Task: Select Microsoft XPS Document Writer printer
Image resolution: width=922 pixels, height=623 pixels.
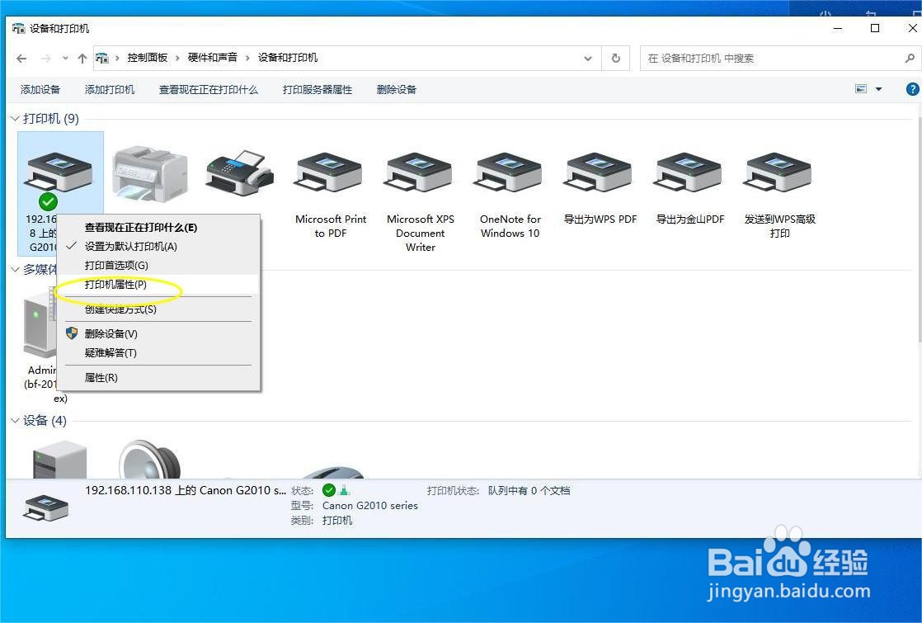Action: 421,201
